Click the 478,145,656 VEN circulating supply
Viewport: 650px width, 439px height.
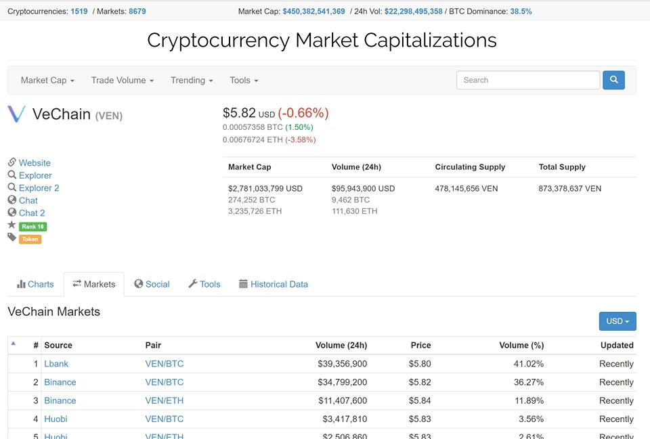pyautogui.click(x=467, y=189)
